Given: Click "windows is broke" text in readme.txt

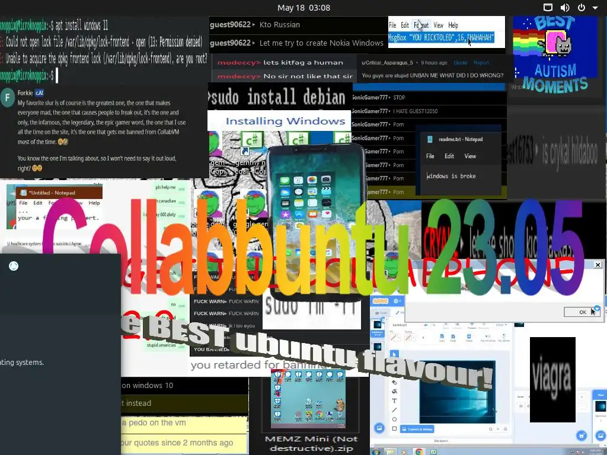Looking at the screenshot, I should pos(451,176).
